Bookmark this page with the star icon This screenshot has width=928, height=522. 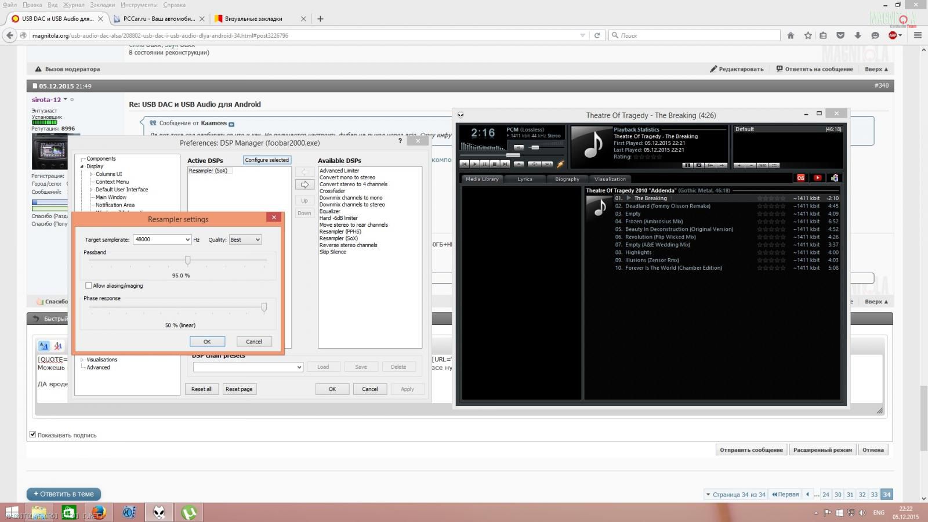tap(808, 35)
